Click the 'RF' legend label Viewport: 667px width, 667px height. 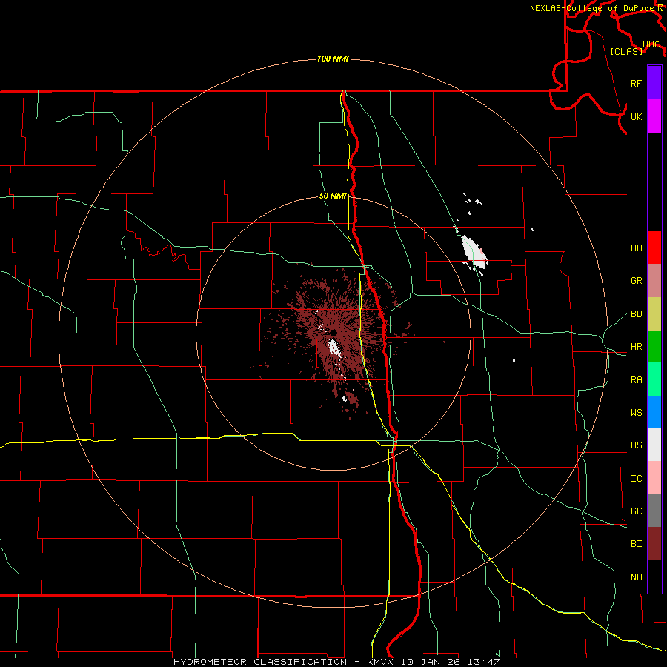coord(636,83)
